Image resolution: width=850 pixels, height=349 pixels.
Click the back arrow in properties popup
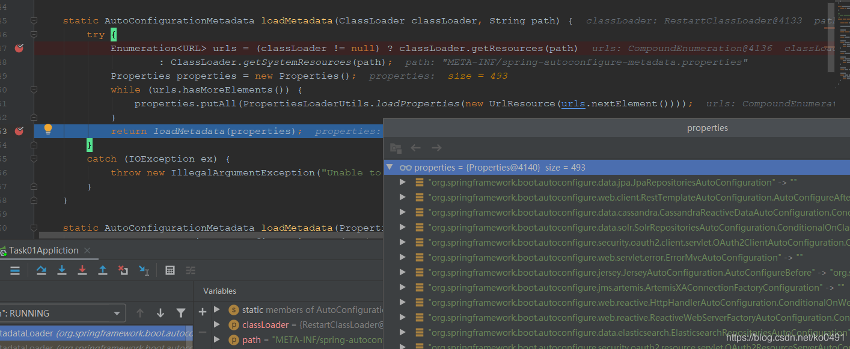(x=415, y=148)
